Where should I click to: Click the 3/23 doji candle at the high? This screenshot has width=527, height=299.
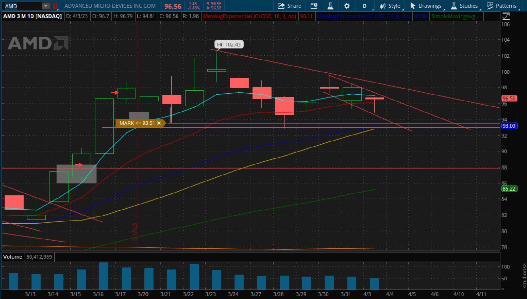(x=216, y=70)
